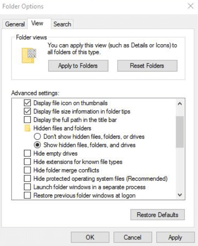Close the Folder Options dialog
This screenshot has height=246, width=198.
pyautogui.click(x=190, y=6)
